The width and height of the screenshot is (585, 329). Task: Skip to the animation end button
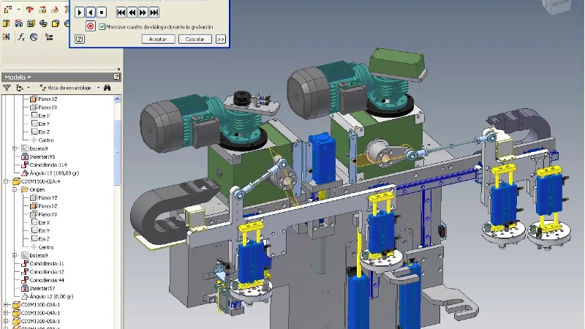coord(154,12)
